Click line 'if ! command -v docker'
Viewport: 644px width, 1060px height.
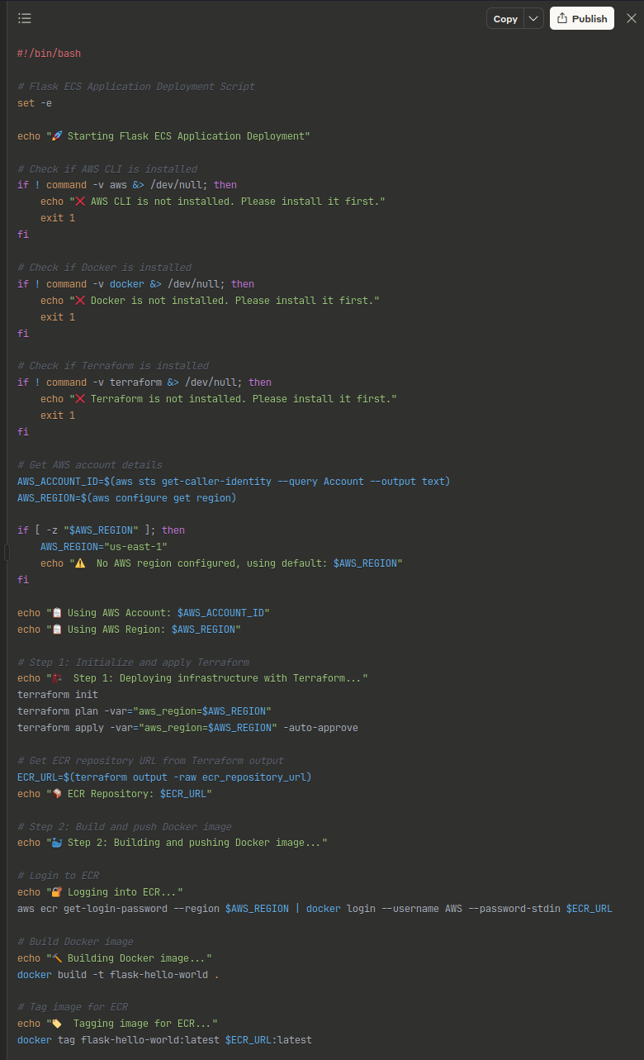[136, 284]
